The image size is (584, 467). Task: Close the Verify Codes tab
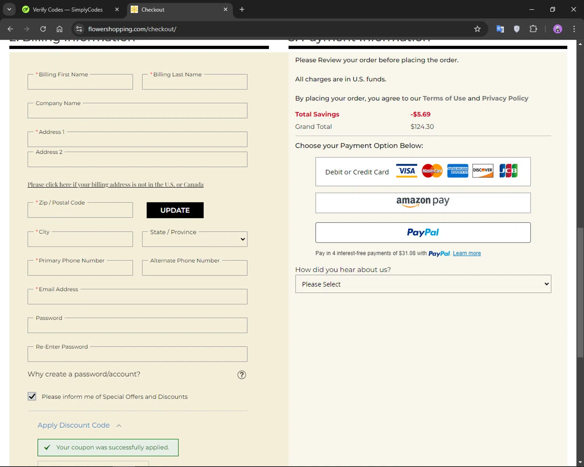(117, 9)
